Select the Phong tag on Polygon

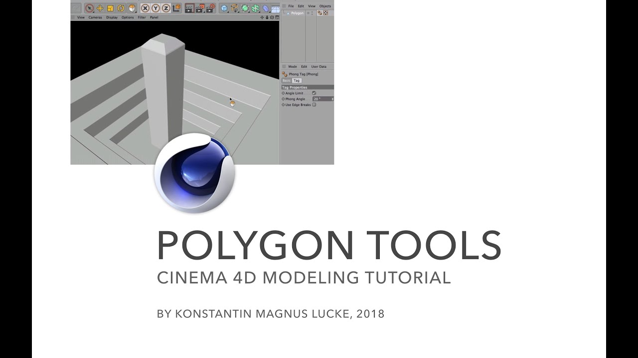pyautogui.click(x=320, y=13)
